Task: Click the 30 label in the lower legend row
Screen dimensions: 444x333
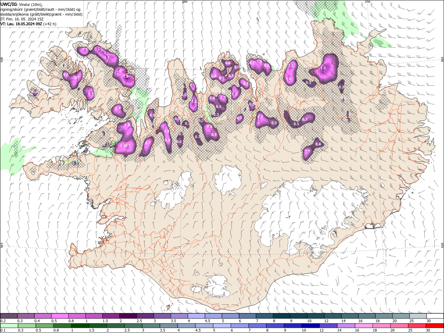Action: pos(429,331)
